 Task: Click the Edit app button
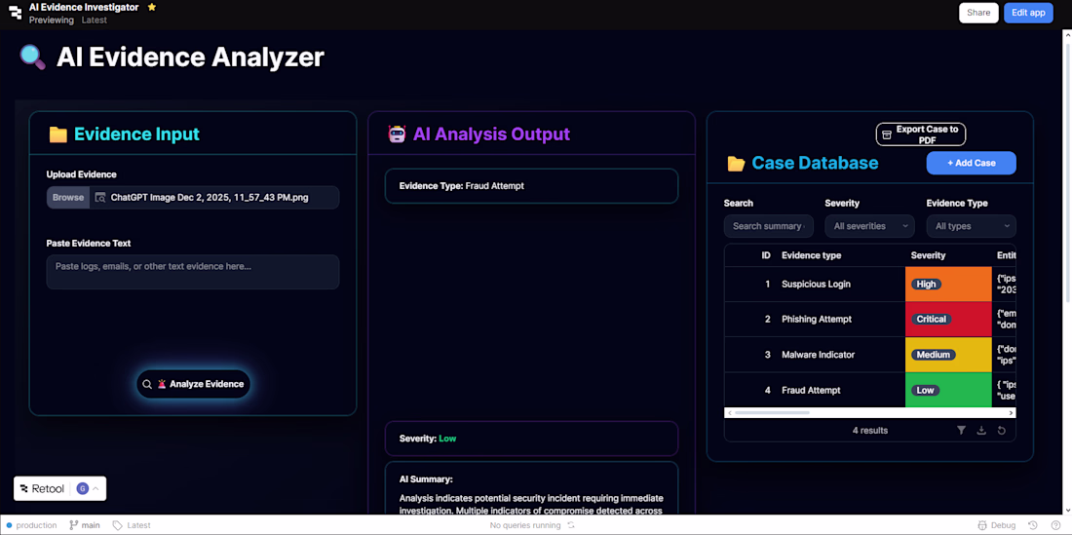click(1028, 13)
